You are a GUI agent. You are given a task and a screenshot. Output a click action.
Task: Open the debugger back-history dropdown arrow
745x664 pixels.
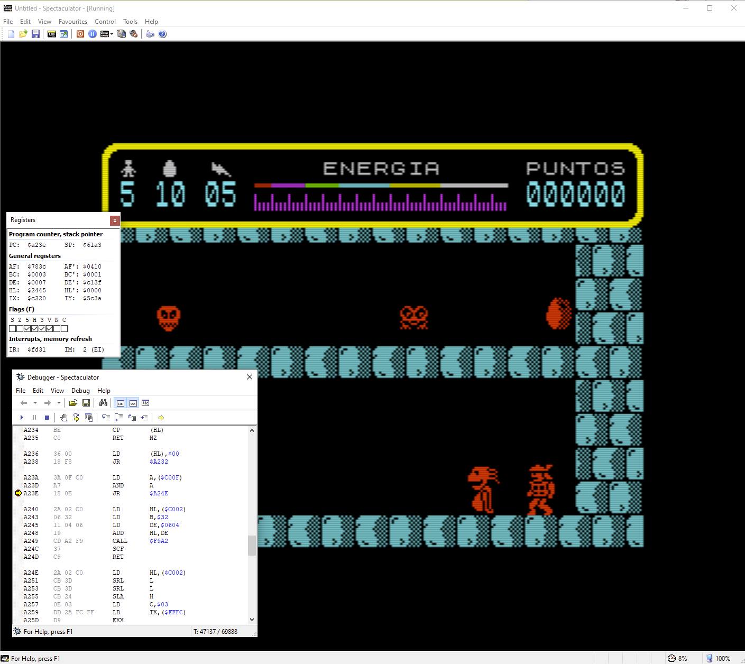pos(35,403)
